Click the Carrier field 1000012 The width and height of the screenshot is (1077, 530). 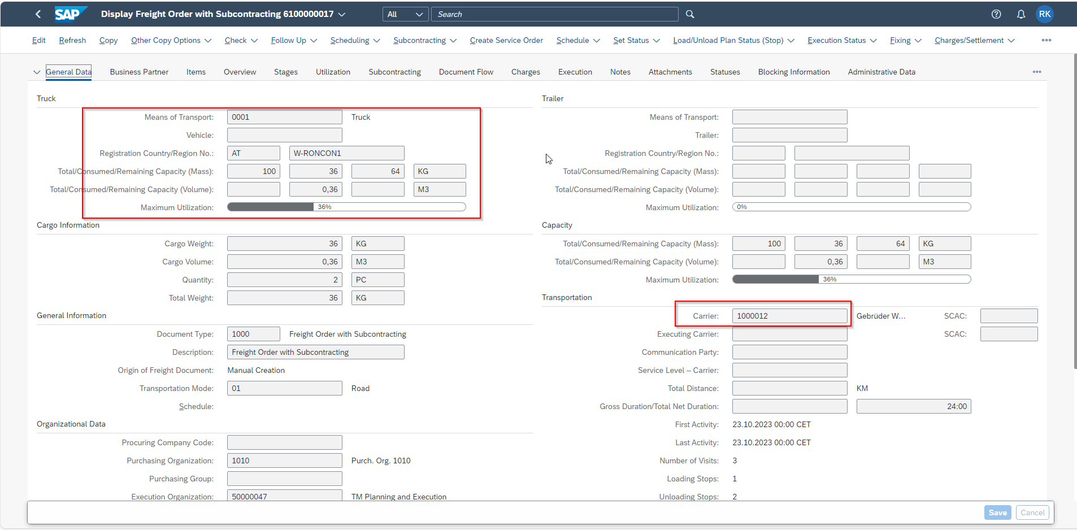tap(789, 316)
